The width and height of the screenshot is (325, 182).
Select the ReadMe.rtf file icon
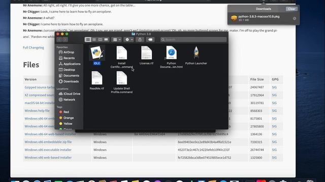point(97,78)
